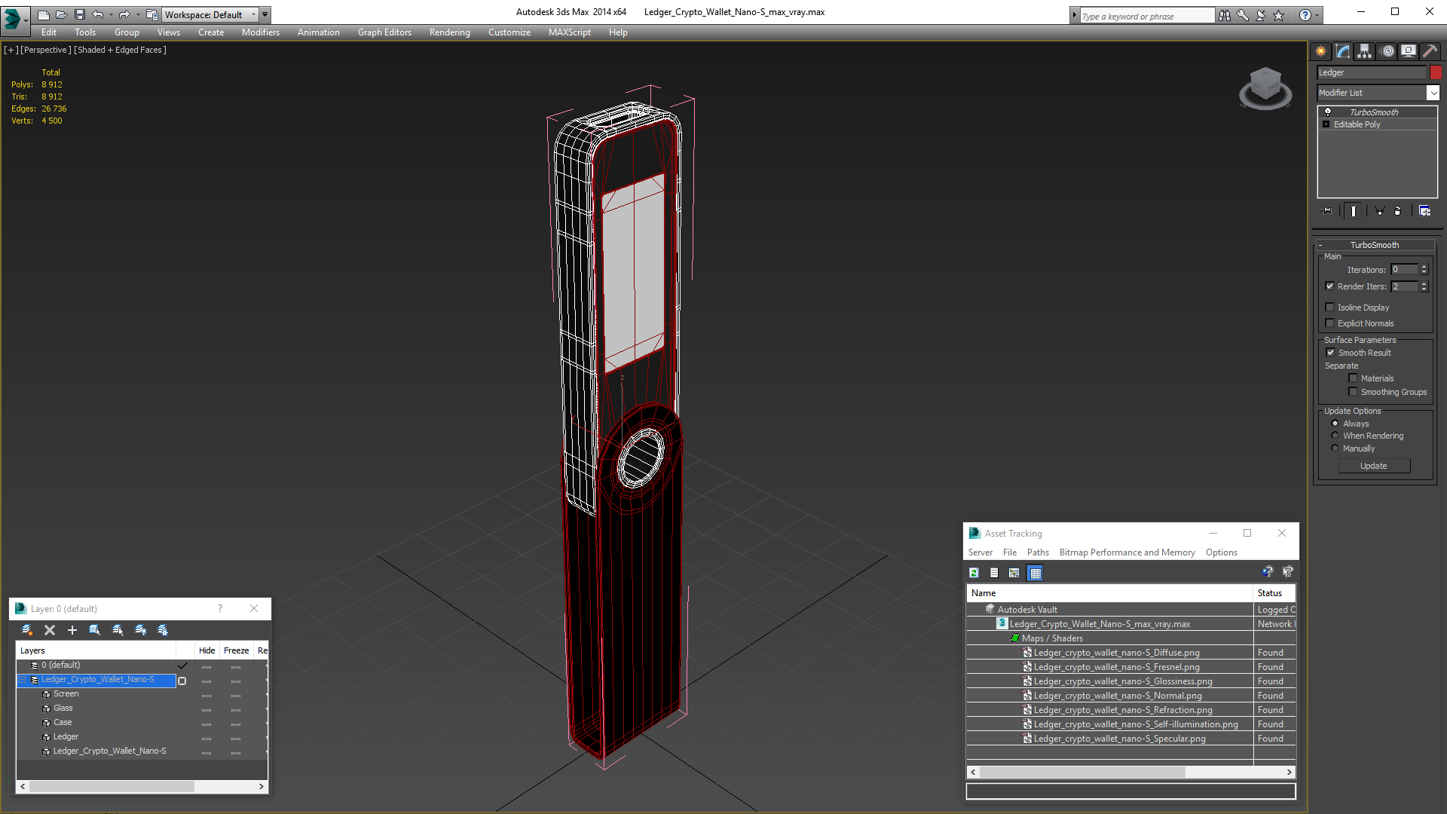Open the Modifier List dropdown
Viewport: 1447px width, 814px height.
pos(1433,93)
